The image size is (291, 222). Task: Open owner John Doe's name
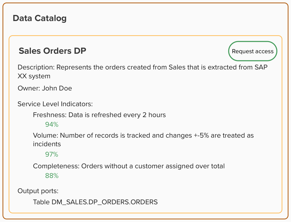click(x=57, y=88)
